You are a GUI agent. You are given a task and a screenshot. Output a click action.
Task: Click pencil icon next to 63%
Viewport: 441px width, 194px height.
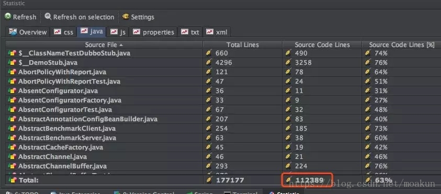click(368, 180)
